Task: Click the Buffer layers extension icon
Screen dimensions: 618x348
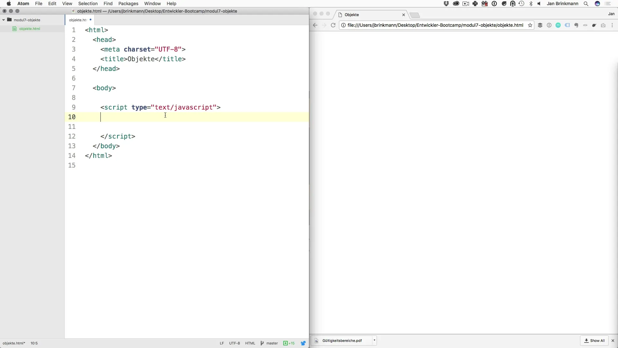Action: (x=540, y=25)
